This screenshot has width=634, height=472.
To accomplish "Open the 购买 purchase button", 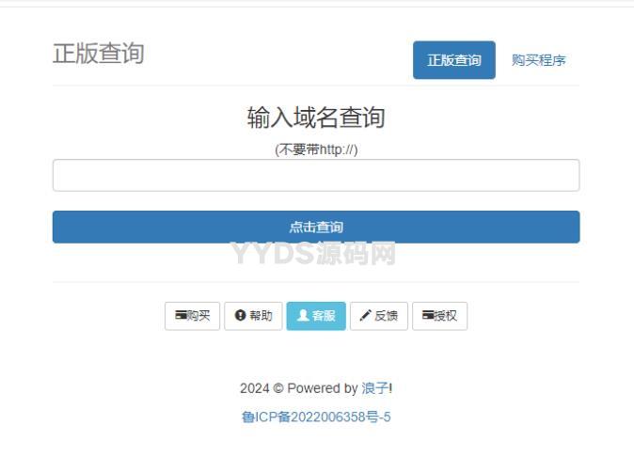I will click(x=193, y=316).
